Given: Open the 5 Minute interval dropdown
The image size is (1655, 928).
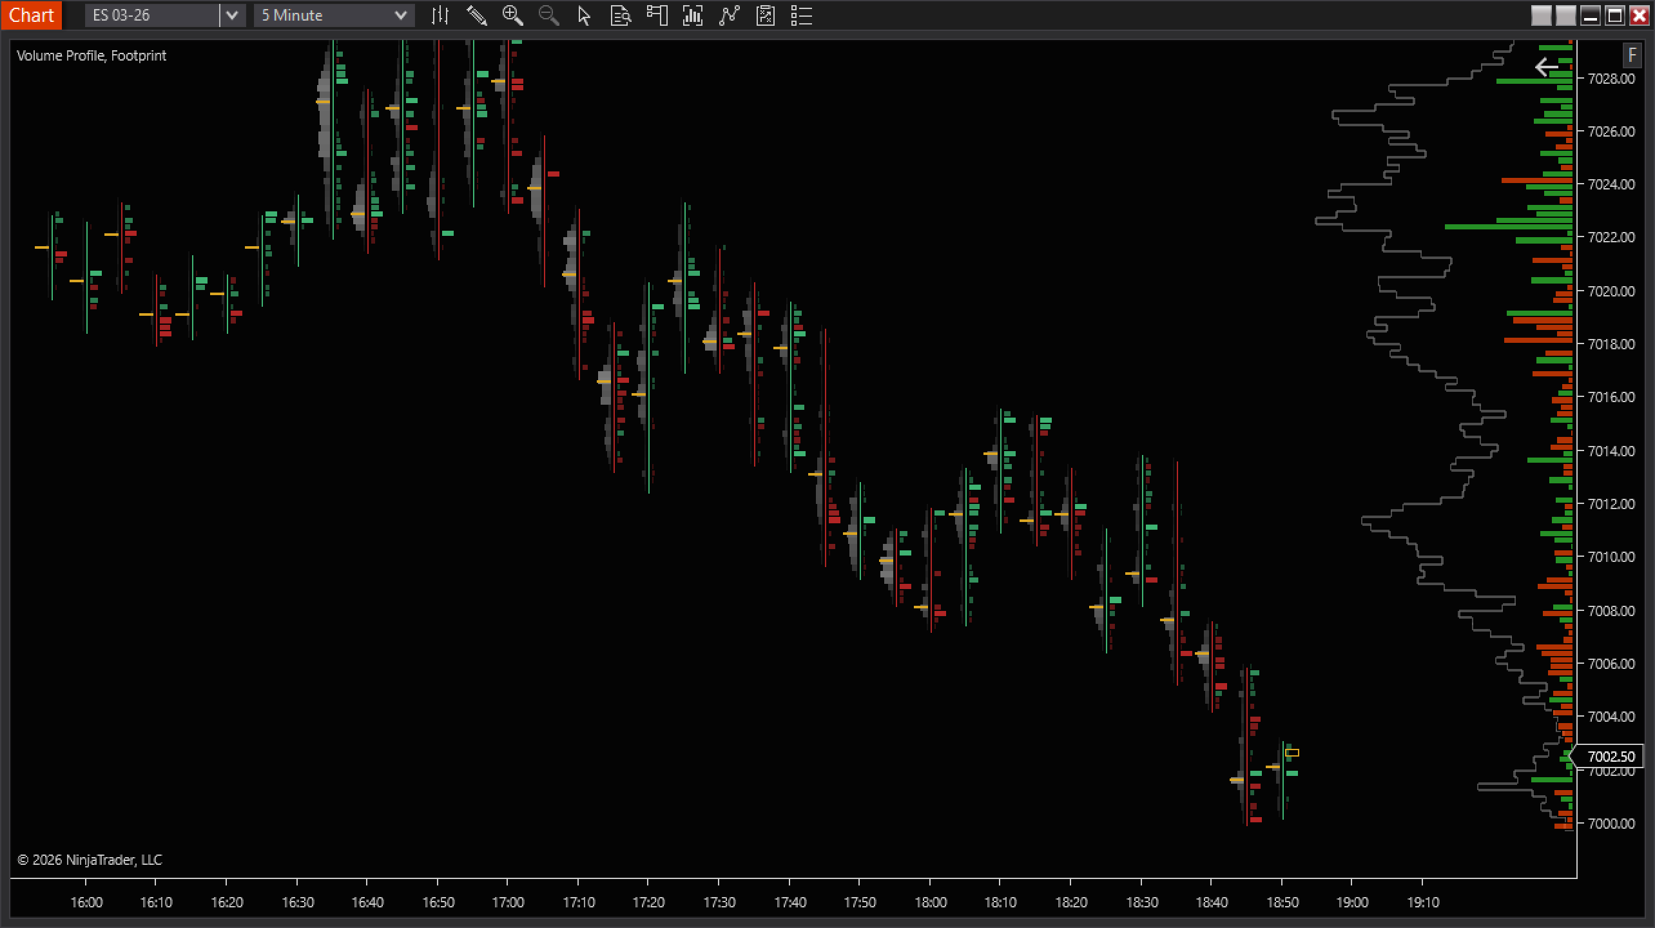Looking at the screenshot, I should click(x=334, y=15).
